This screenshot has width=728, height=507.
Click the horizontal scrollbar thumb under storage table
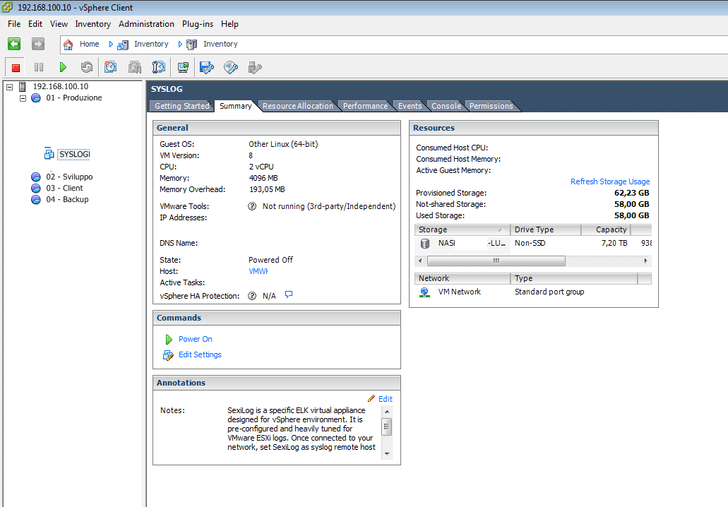click(x=496, y=261)
